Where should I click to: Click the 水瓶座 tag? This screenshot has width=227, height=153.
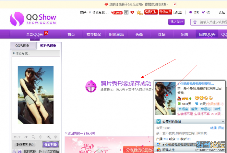pos(183,109)
